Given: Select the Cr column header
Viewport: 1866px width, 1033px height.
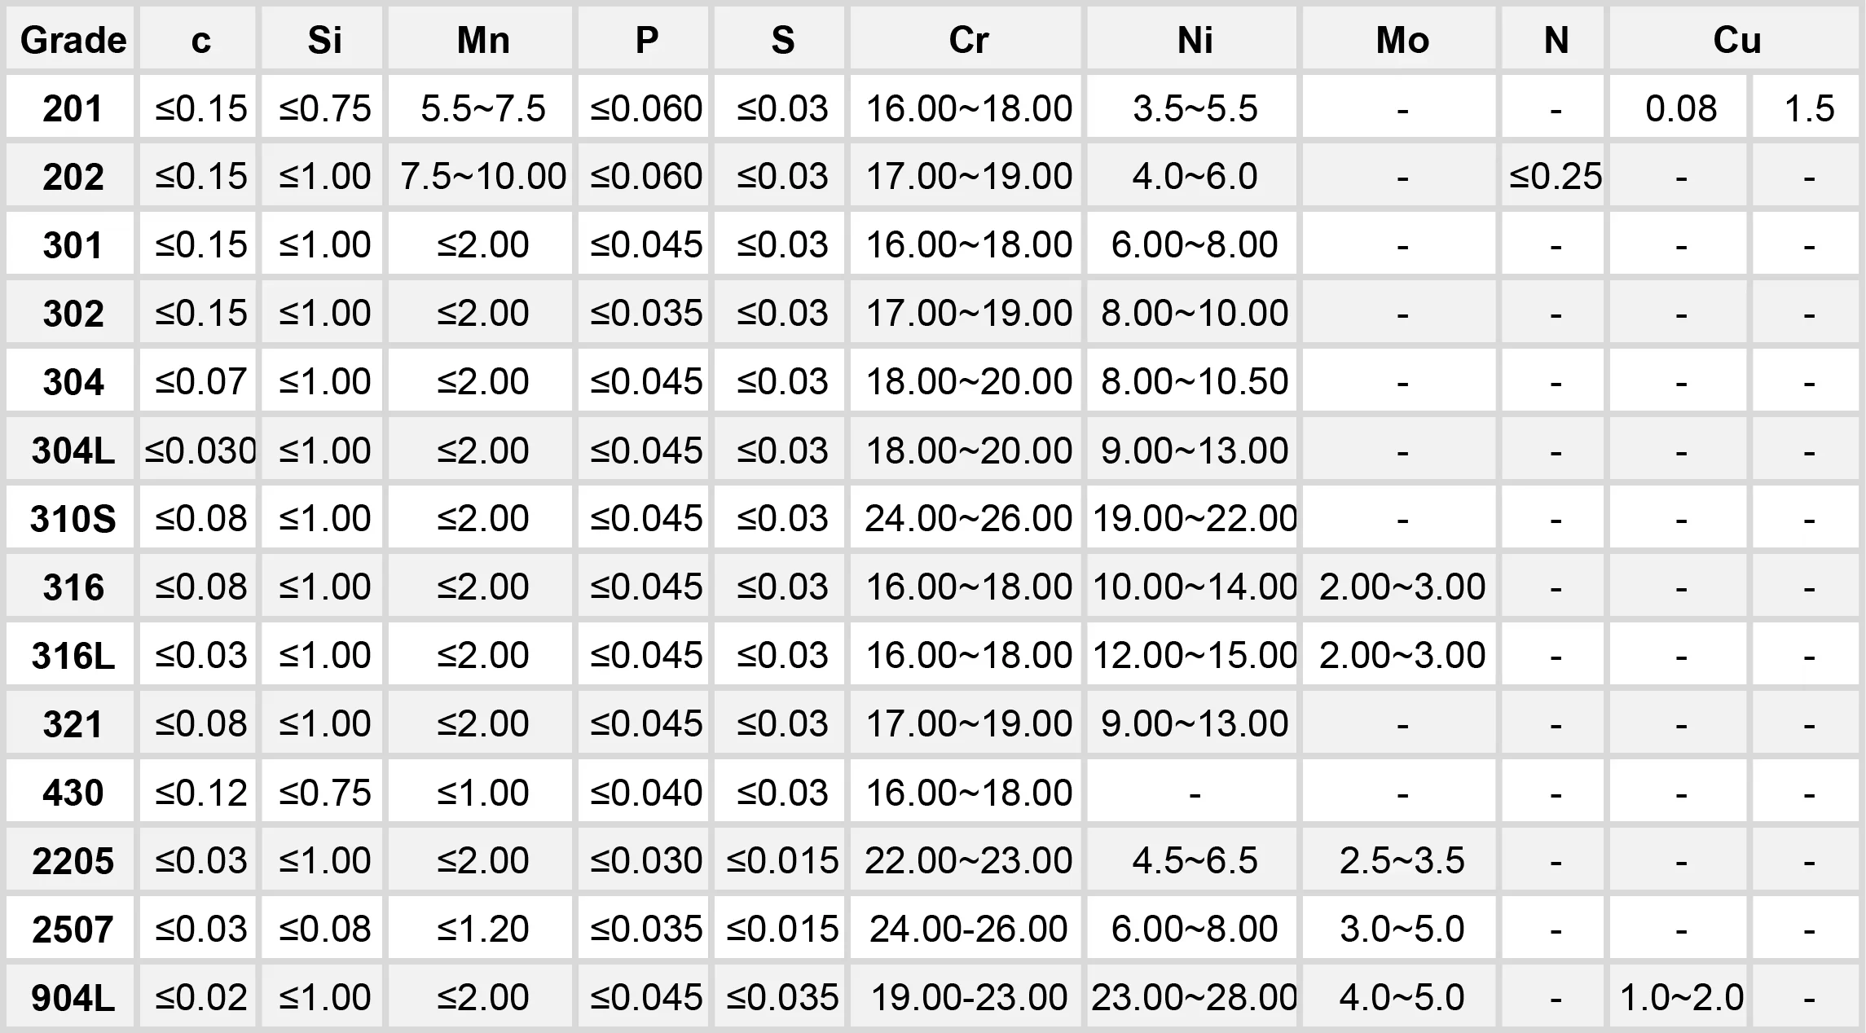Looking at the screenshot, I should click(968, 40).
